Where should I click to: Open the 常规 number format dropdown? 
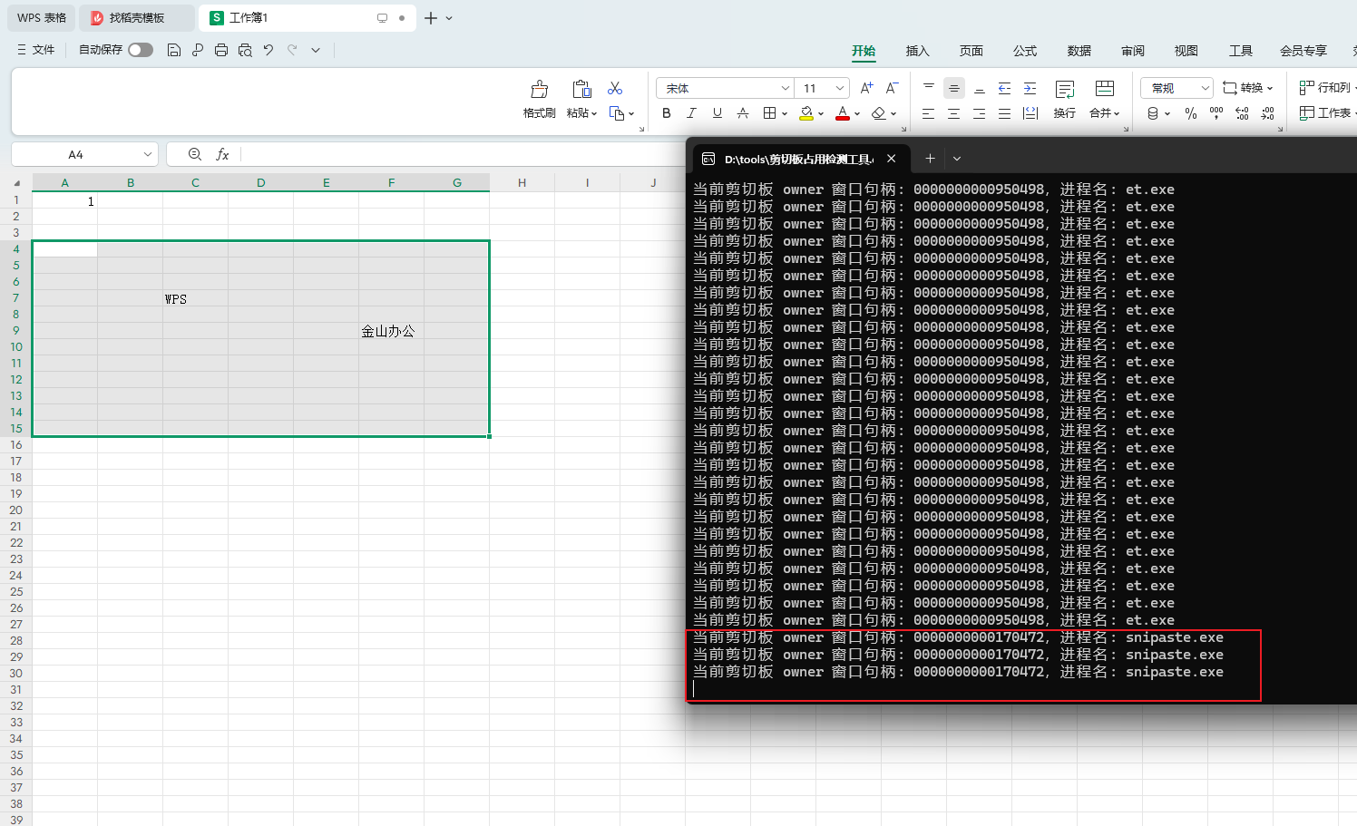point(1205,88)
